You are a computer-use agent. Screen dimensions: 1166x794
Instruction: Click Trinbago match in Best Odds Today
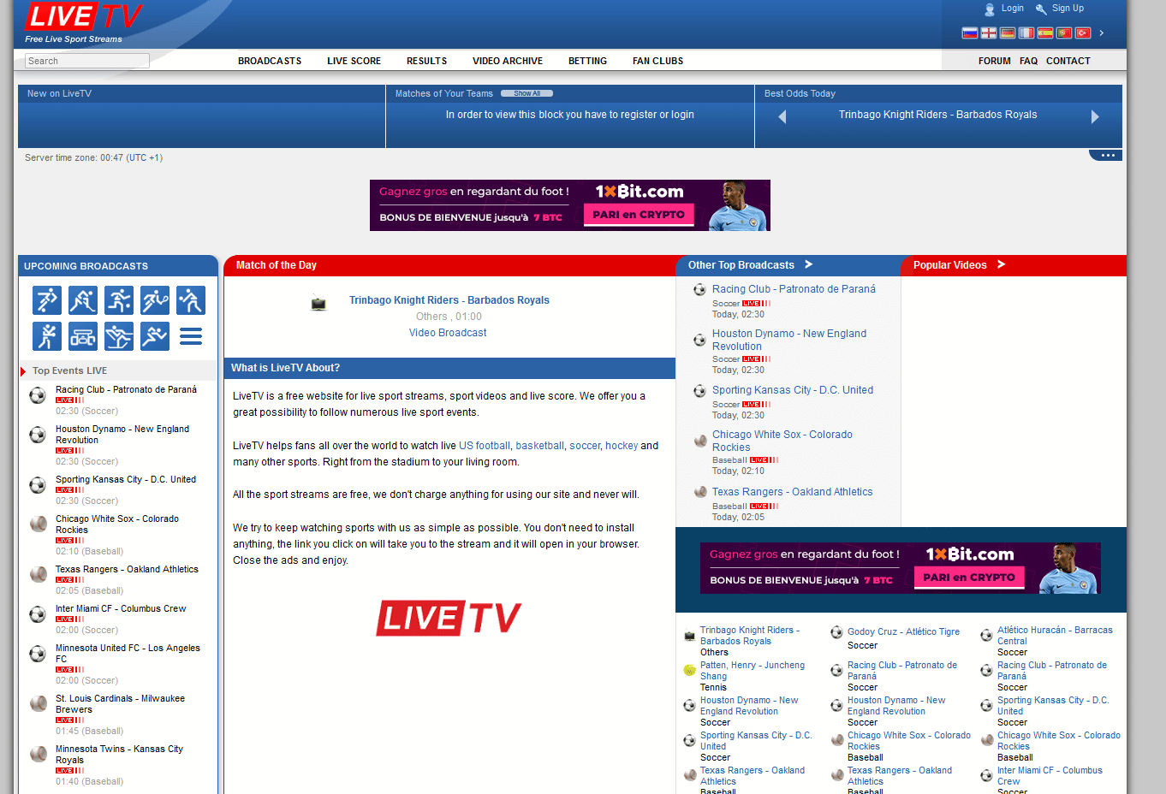937,115
